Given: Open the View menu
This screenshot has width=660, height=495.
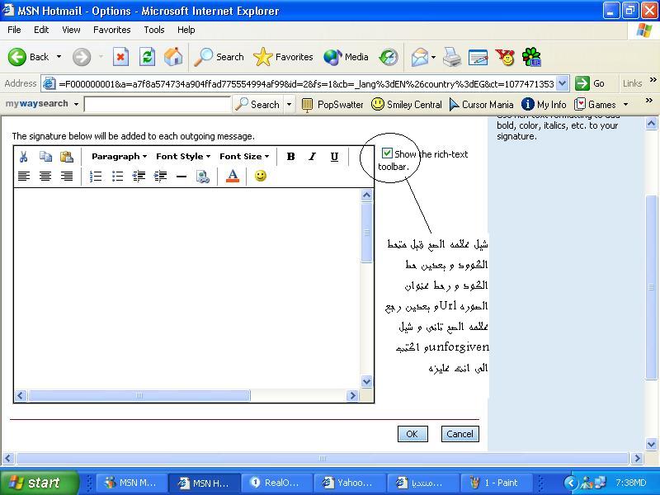Looking at the screenshot, I should pos(71,30).
